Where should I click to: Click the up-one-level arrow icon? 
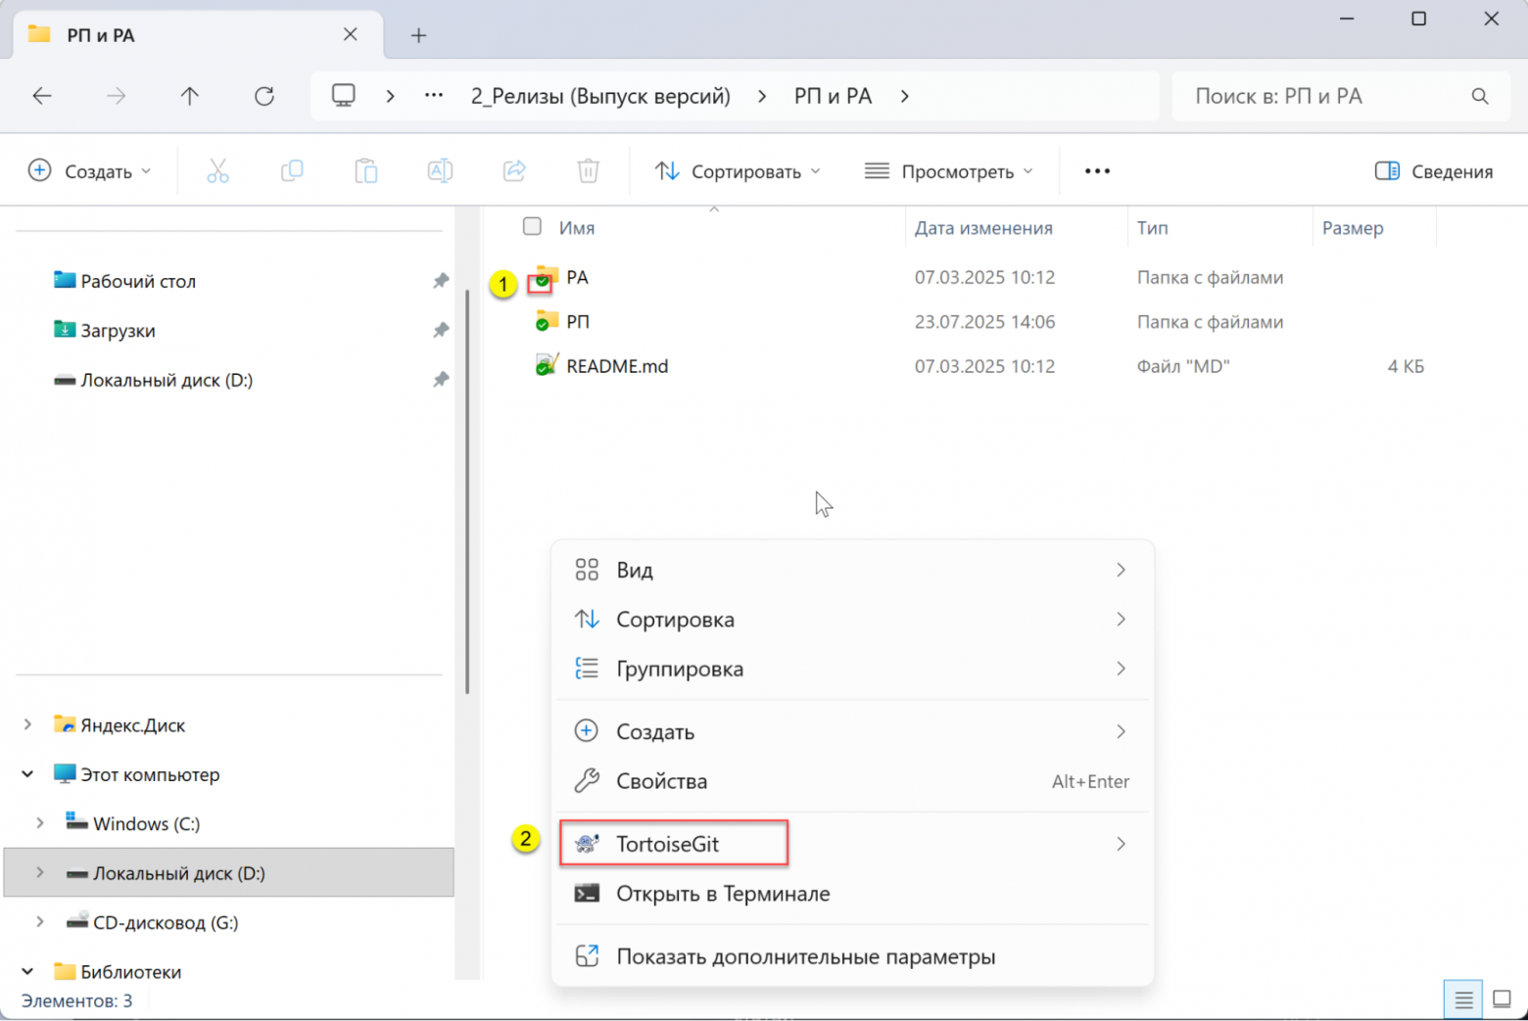click(x=189, y=95)
